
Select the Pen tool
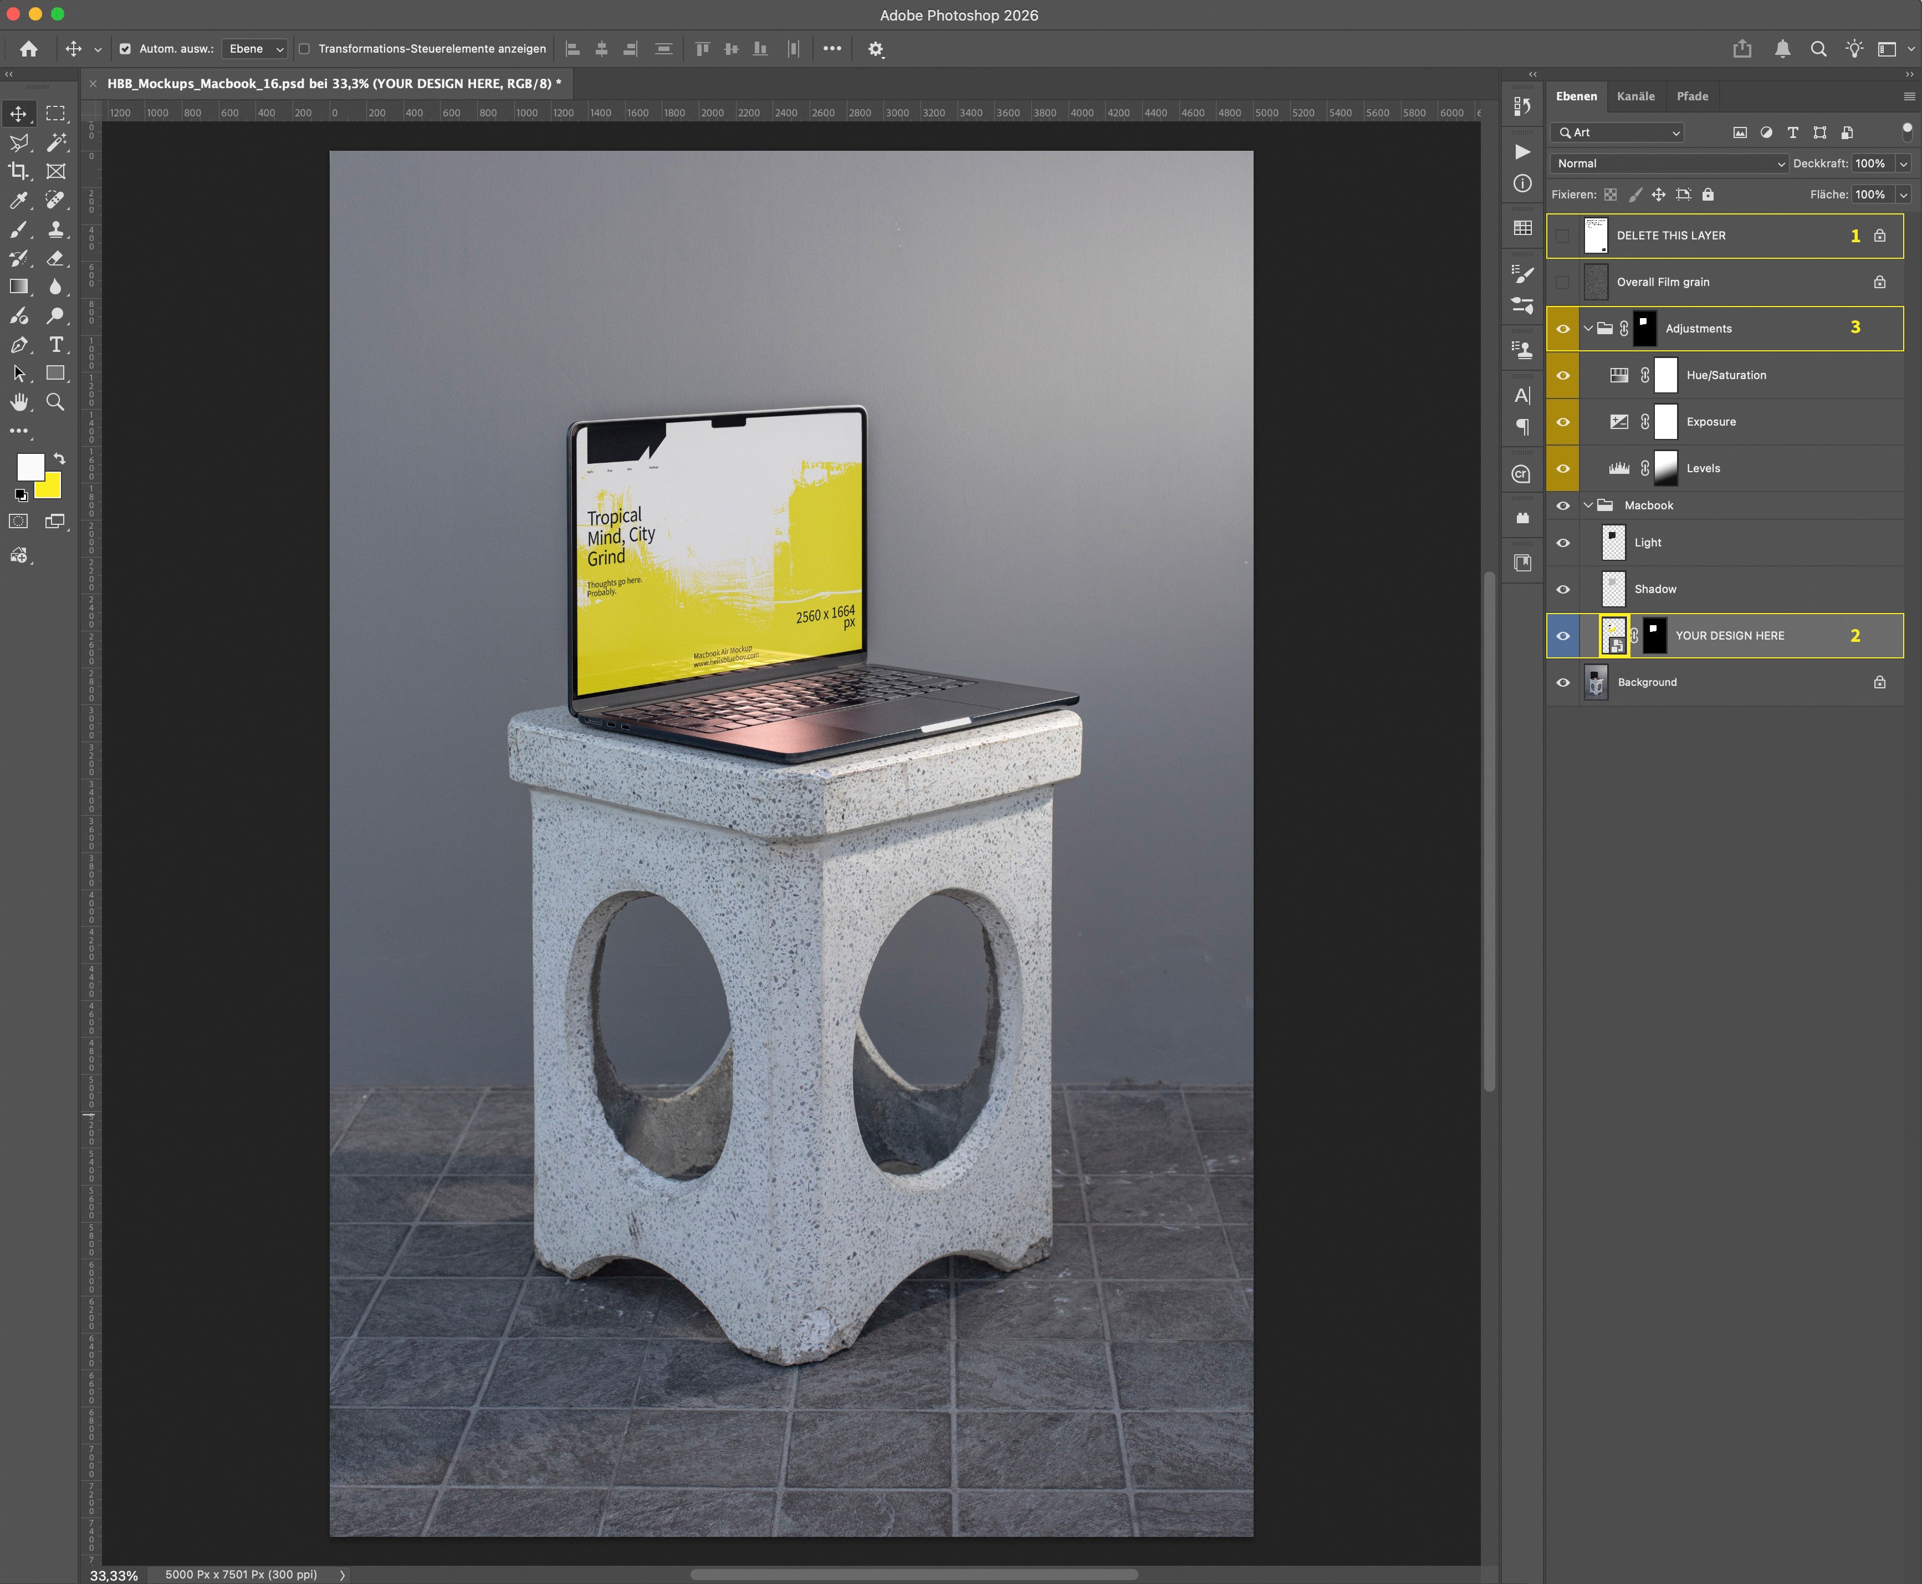pos(20,345)
